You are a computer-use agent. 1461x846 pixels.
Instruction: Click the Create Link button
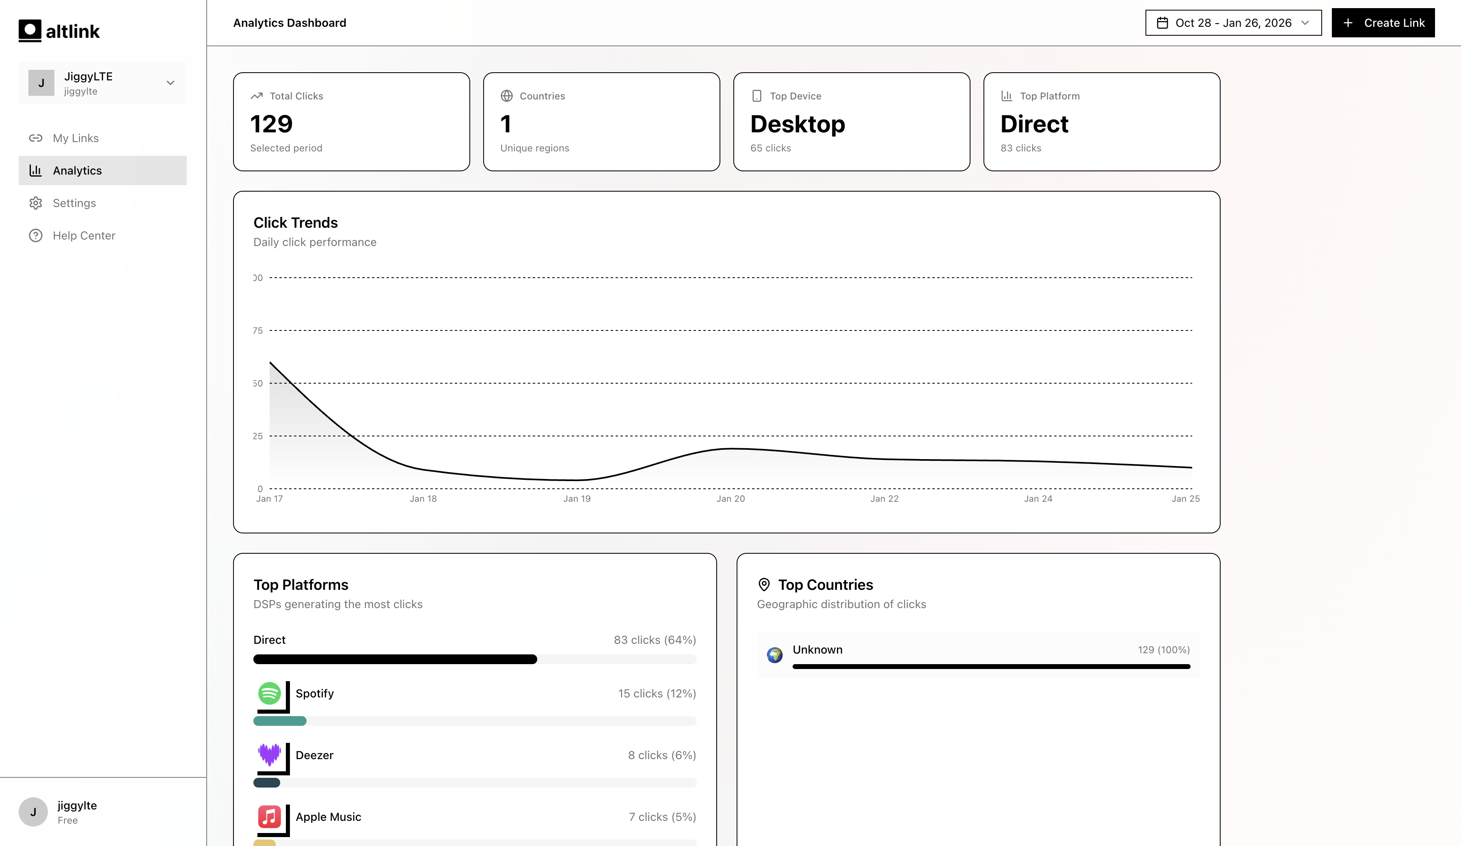tap(1383, 23)
